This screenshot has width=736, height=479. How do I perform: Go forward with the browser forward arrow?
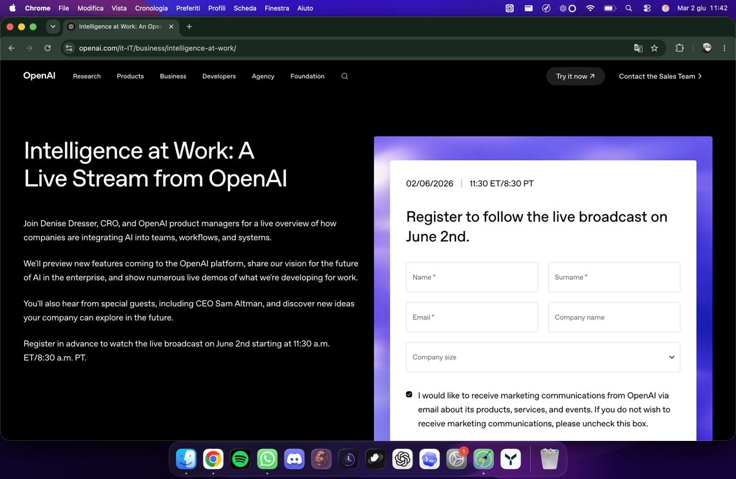[29, 48]
